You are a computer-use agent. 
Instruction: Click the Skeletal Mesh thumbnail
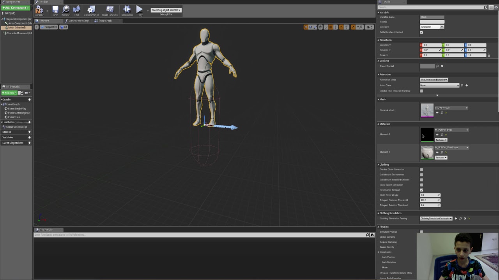point(427,110)
